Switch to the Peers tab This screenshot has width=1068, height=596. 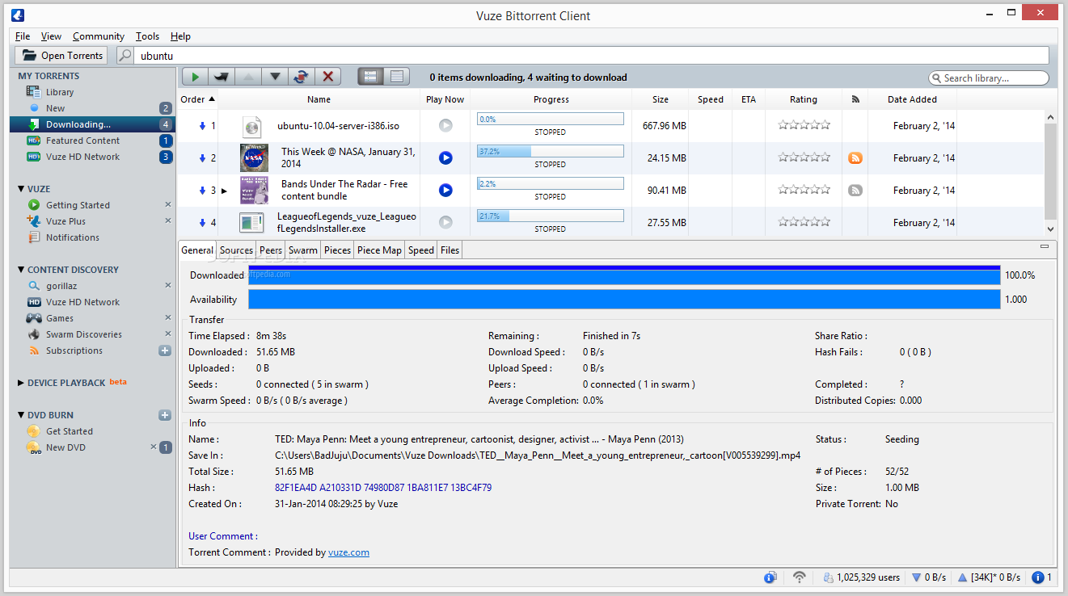click(x=271, y=250)
